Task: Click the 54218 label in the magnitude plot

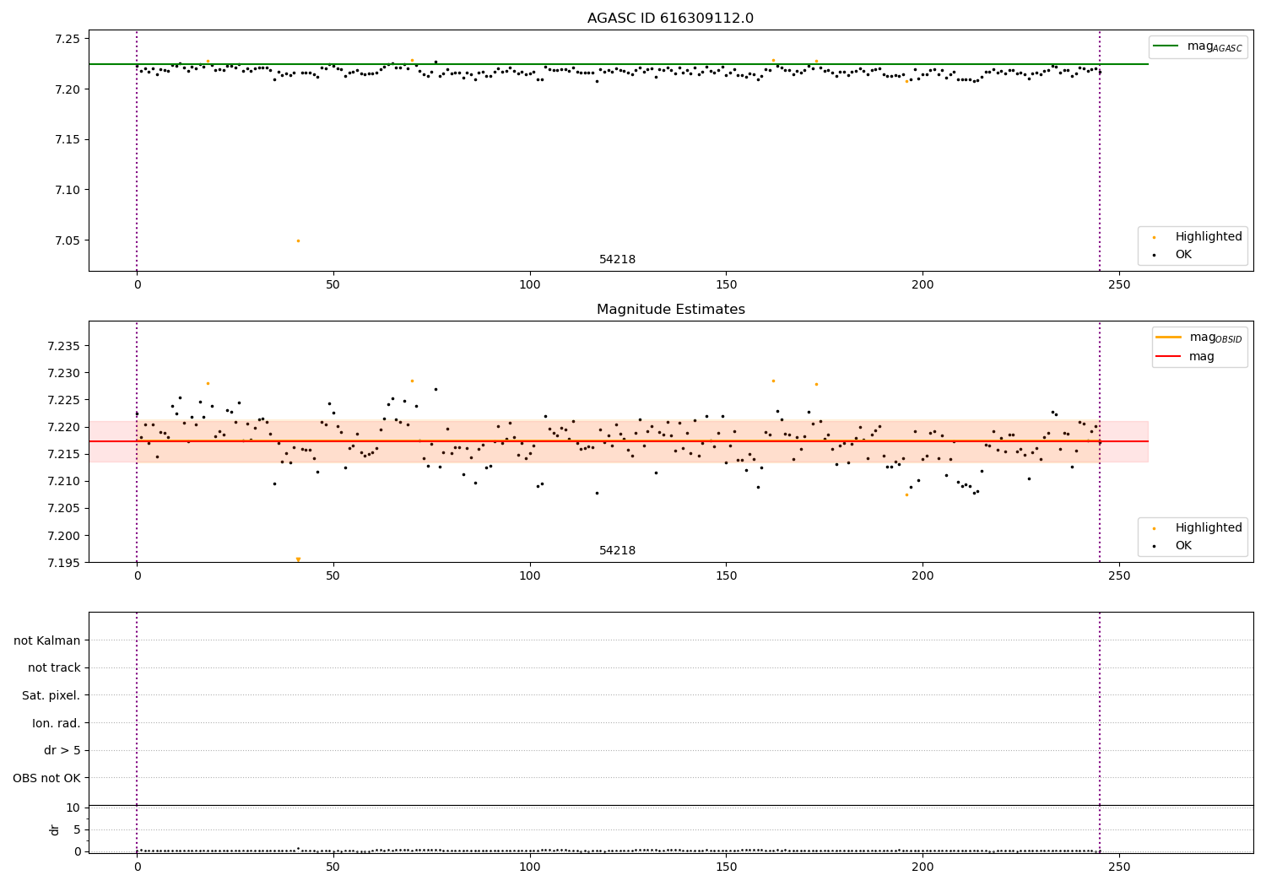Action: click(x=617, y=551)
